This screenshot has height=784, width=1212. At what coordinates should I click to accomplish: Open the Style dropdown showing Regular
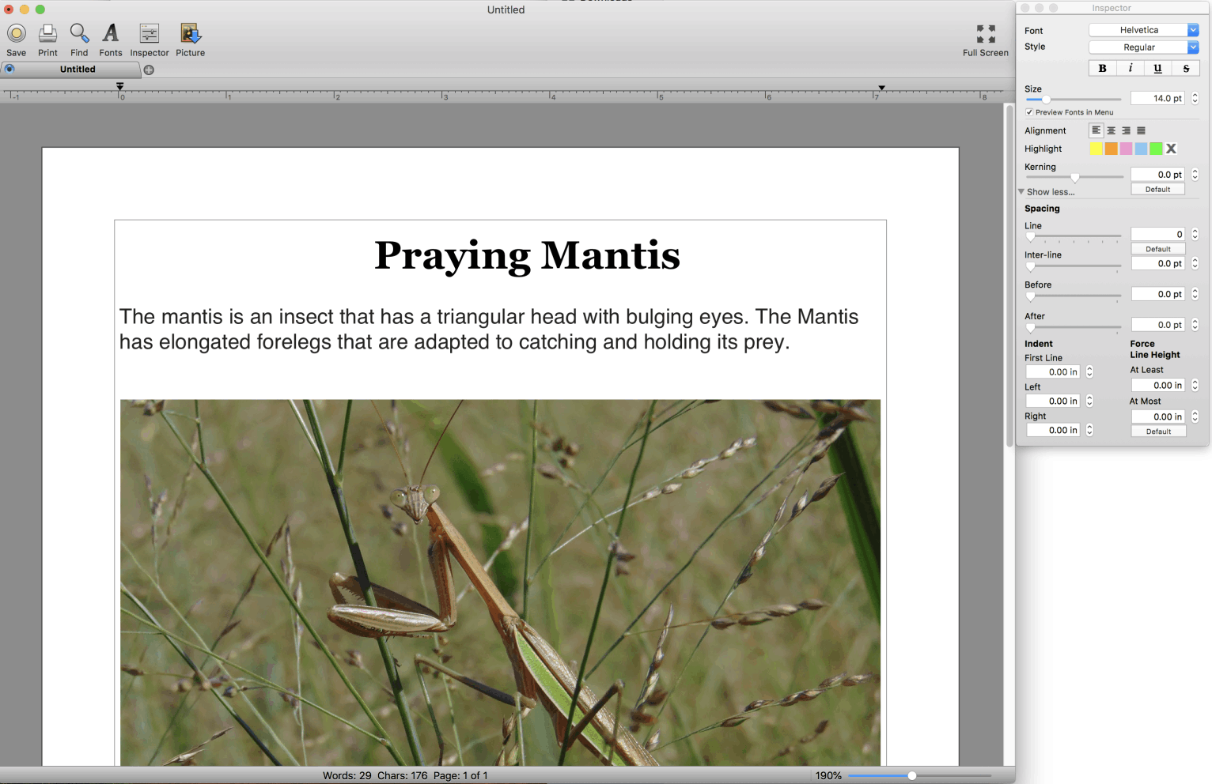1144,47
